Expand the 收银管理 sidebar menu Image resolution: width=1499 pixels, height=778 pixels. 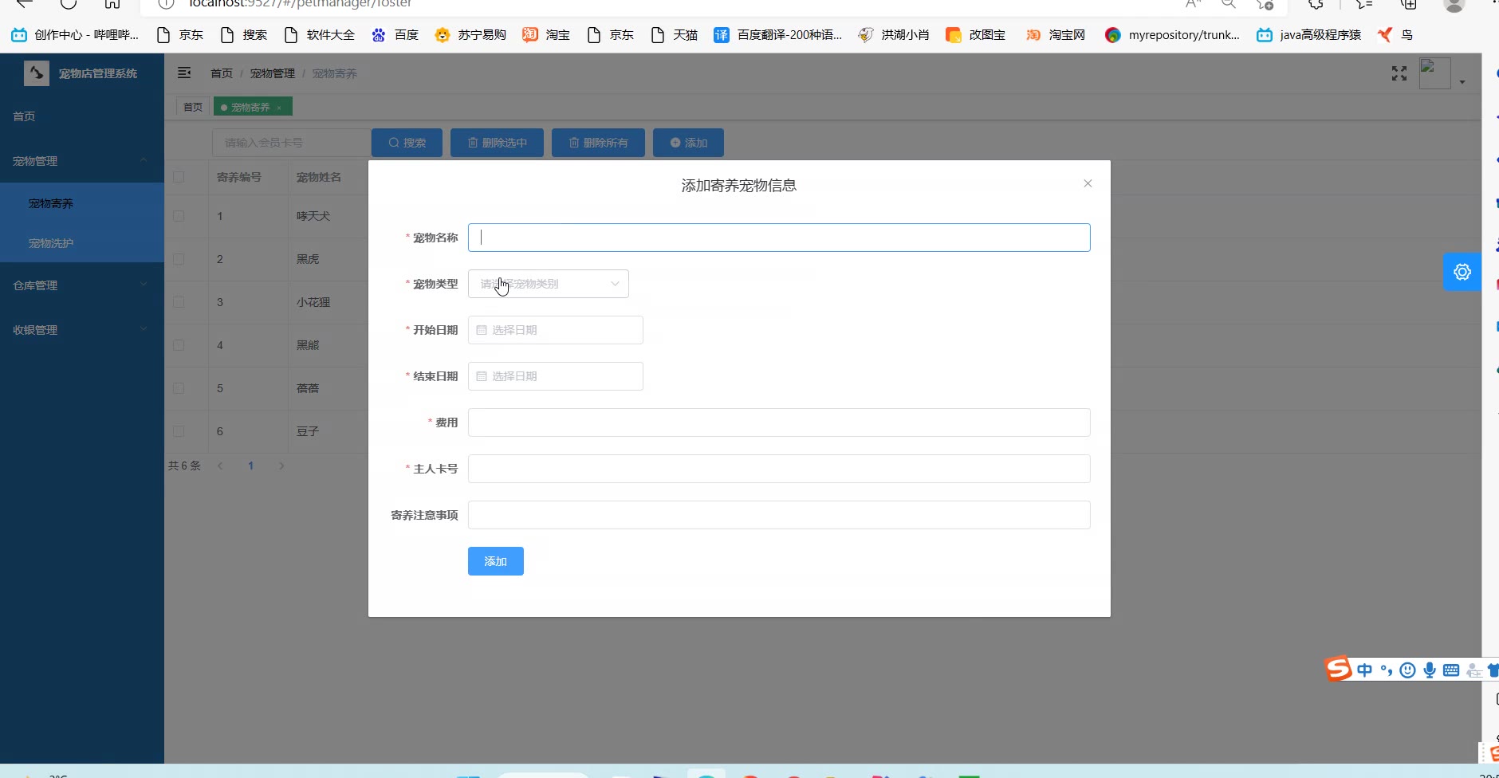(82, 330)
